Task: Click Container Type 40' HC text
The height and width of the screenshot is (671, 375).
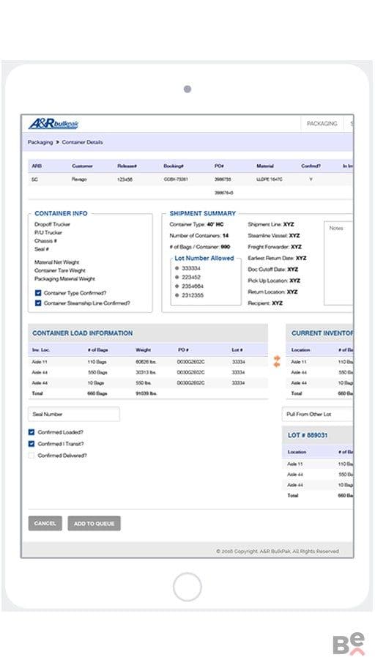Action: pyautogui.click(x=196, y=224)
